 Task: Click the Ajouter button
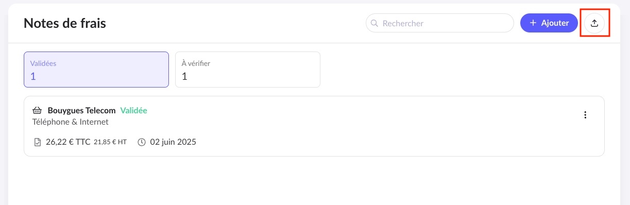tap(549, 23)
